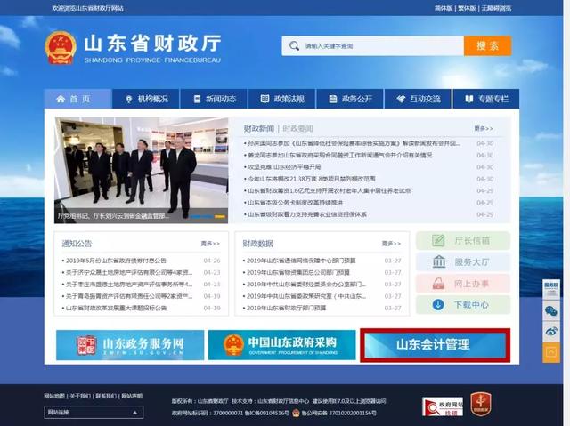Click the keyword search input field
This screenshot has width=570, height=426.
372,45
